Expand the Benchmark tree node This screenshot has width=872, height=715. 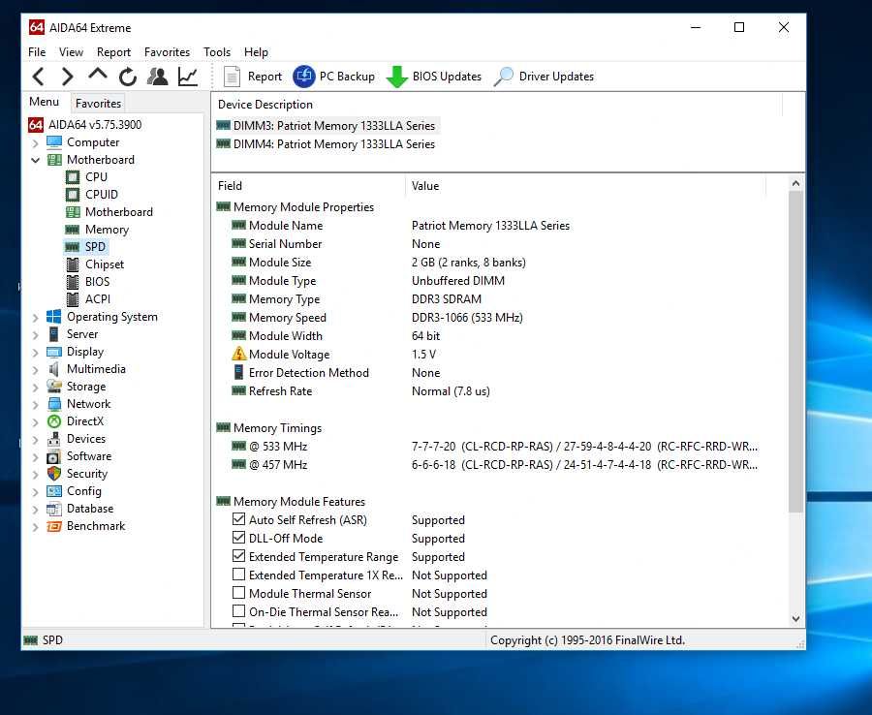(35, 526)
